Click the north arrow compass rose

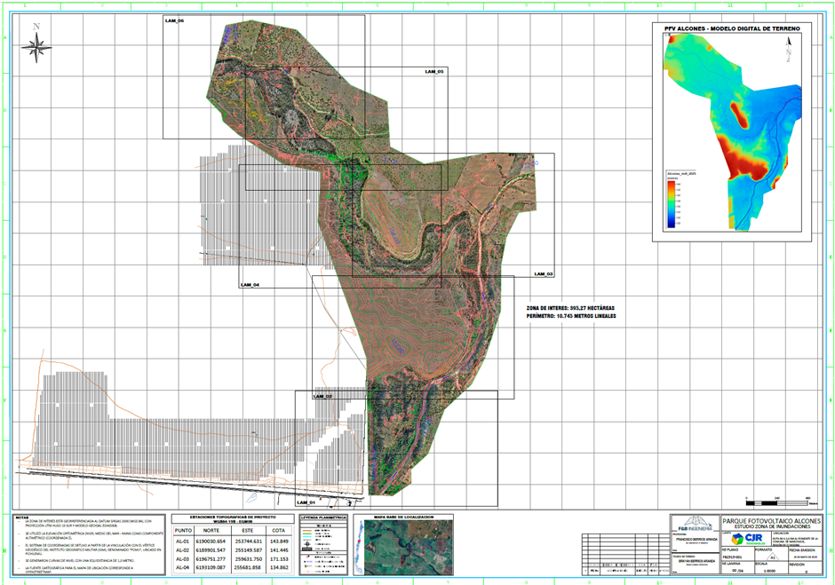click(36, 43)
